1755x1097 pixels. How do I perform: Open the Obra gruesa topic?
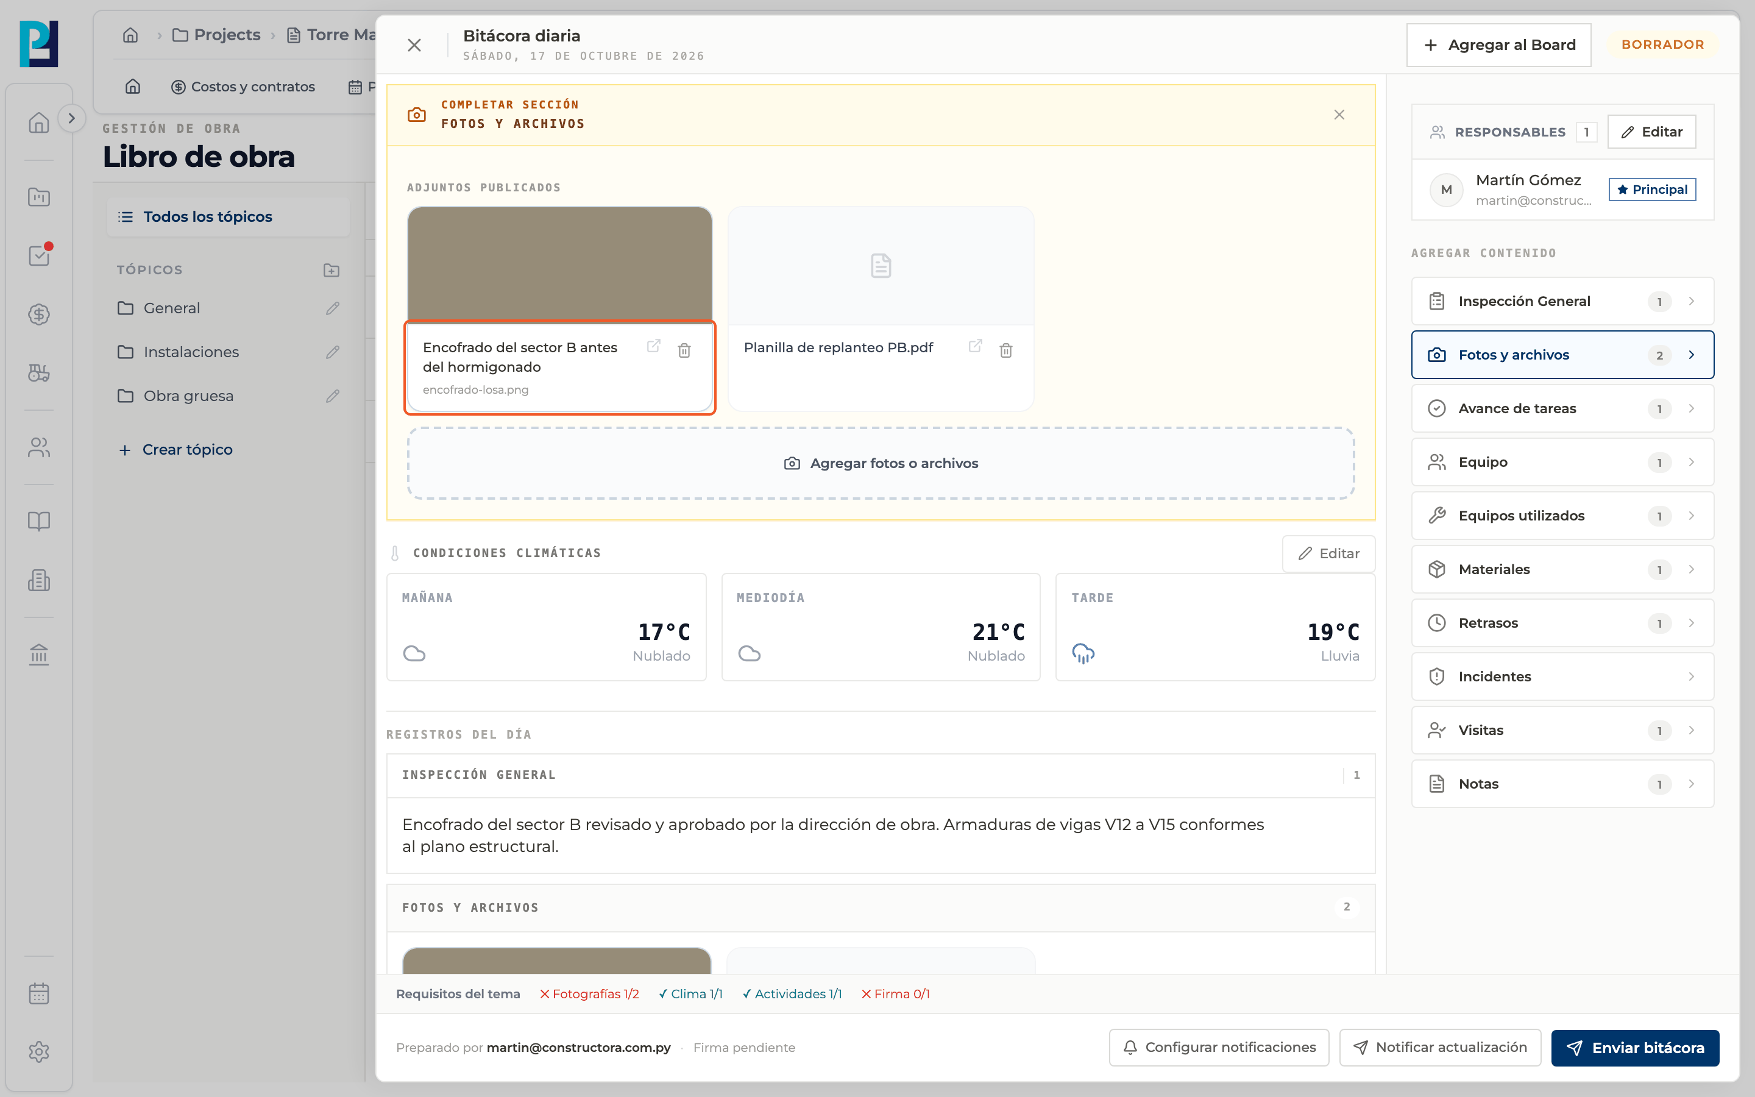tap(188, 396)
